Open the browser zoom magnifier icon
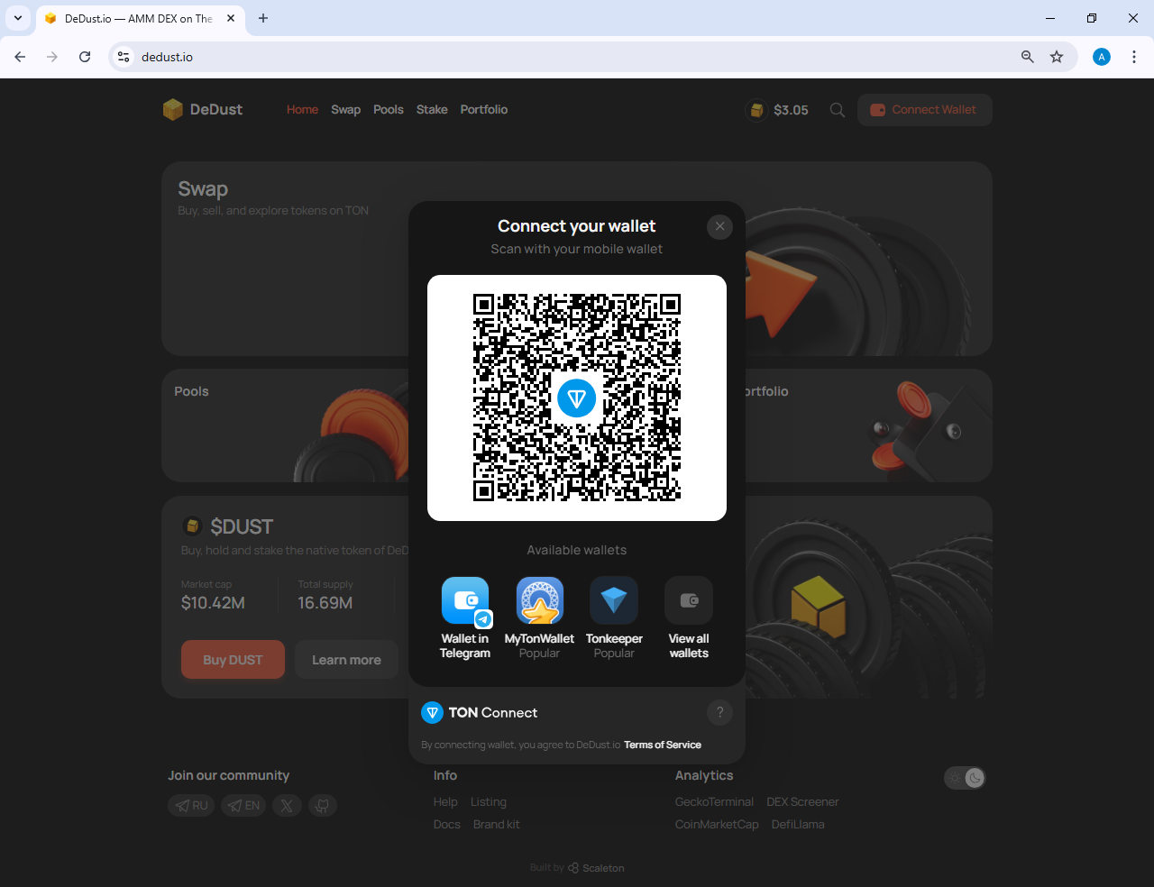Image resolution: width=1154 pixels, height=887 pixels. (x=1028, y=57)
